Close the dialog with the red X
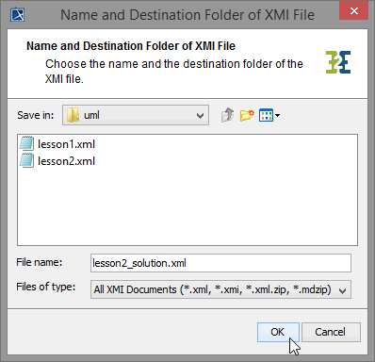The width and height of the screenshot is (375, 362). click(354, 11)
